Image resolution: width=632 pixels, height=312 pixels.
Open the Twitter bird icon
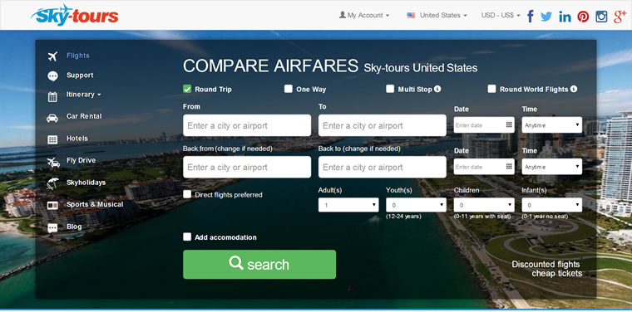[546, 17]
